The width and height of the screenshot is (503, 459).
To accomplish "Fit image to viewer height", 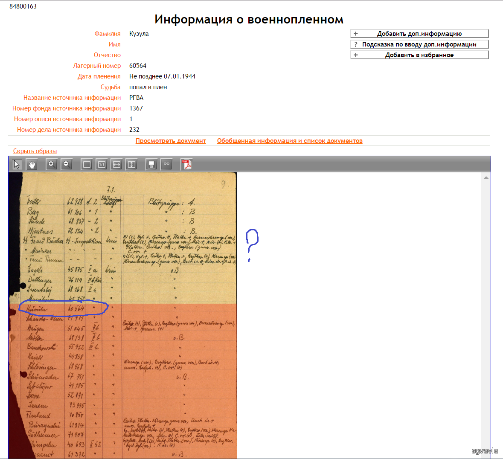I will tap(131, 165).
